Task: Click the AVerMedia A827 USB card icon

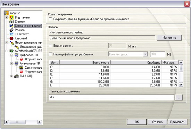Action: coord(11,51)
